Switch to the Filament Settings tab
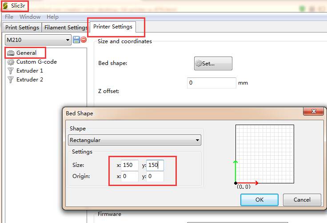Viewport: 327px width, 223px height. click(65, 28)
